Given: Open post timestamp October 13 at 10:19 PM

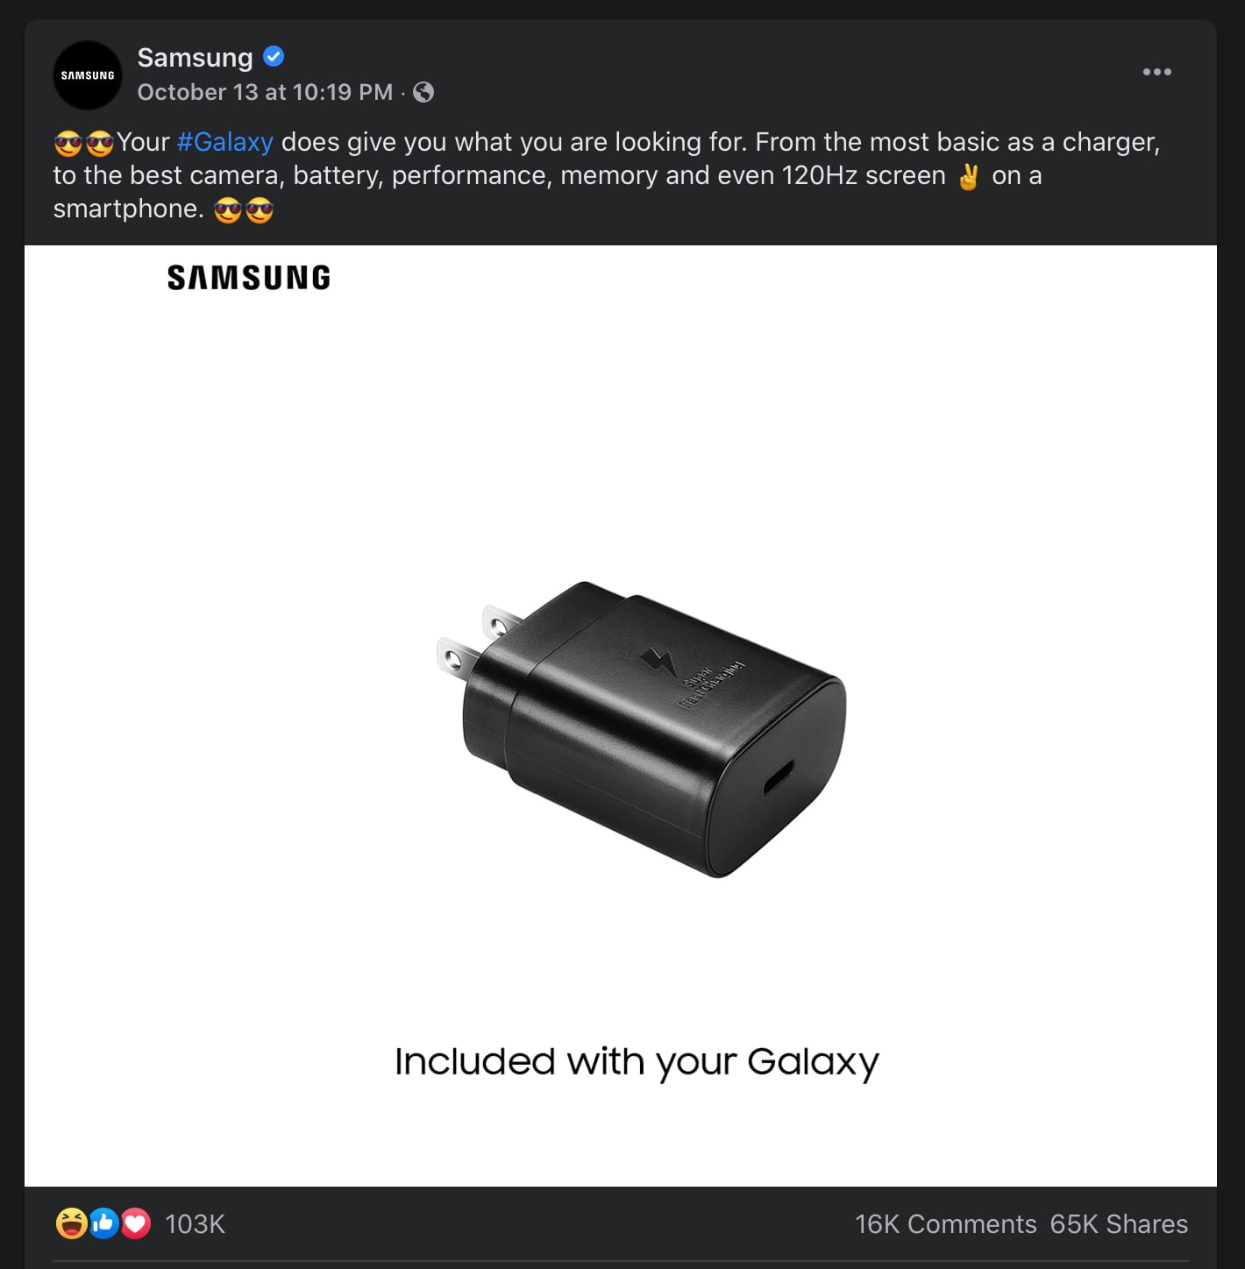Looking at the screenshot, I should 265,92.
